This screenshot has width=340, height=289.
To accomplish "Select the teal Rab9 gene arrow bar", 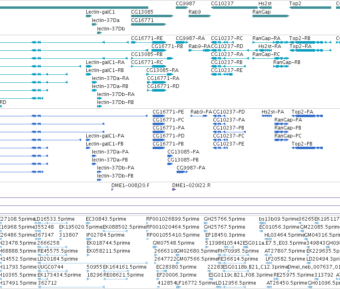I will coord(200,16).
